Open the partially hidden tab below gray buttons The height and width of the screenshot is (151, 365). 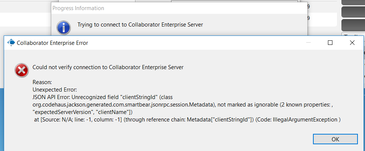[x=353, y=36]
